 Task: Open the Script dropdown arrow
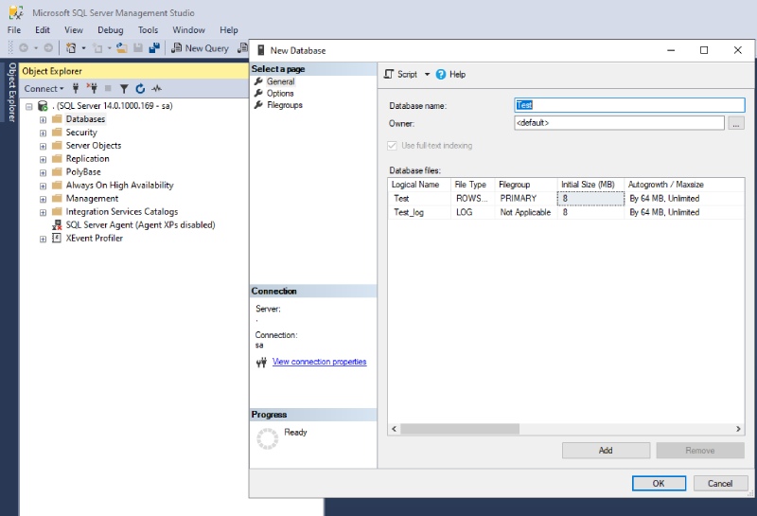[427, 74]
